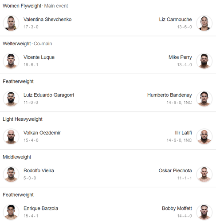Select Humberto Bandenay's avatar
Image resolution: width=216 pixels, height=222 pixels.
tap(204, 99)
